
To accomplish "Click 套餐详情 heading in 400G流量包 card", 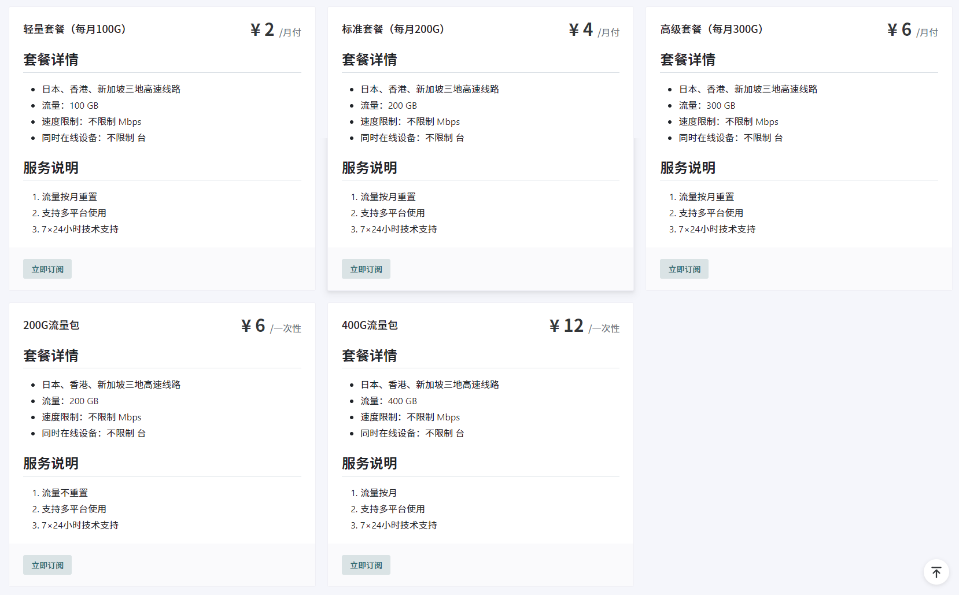I will [369, 356].
